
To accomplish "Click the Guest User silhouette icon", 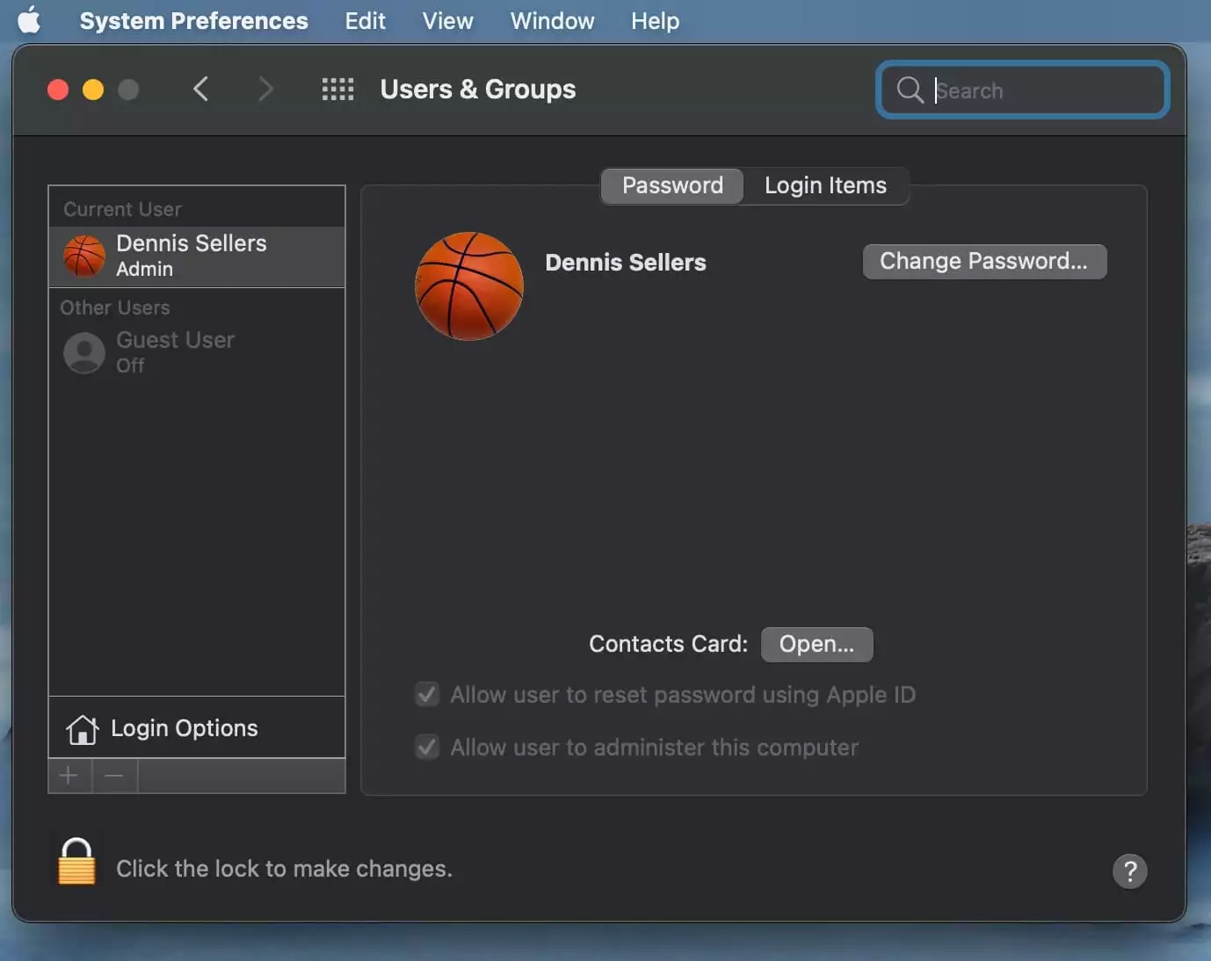I will pyautogui.click(x=84, y=353).
